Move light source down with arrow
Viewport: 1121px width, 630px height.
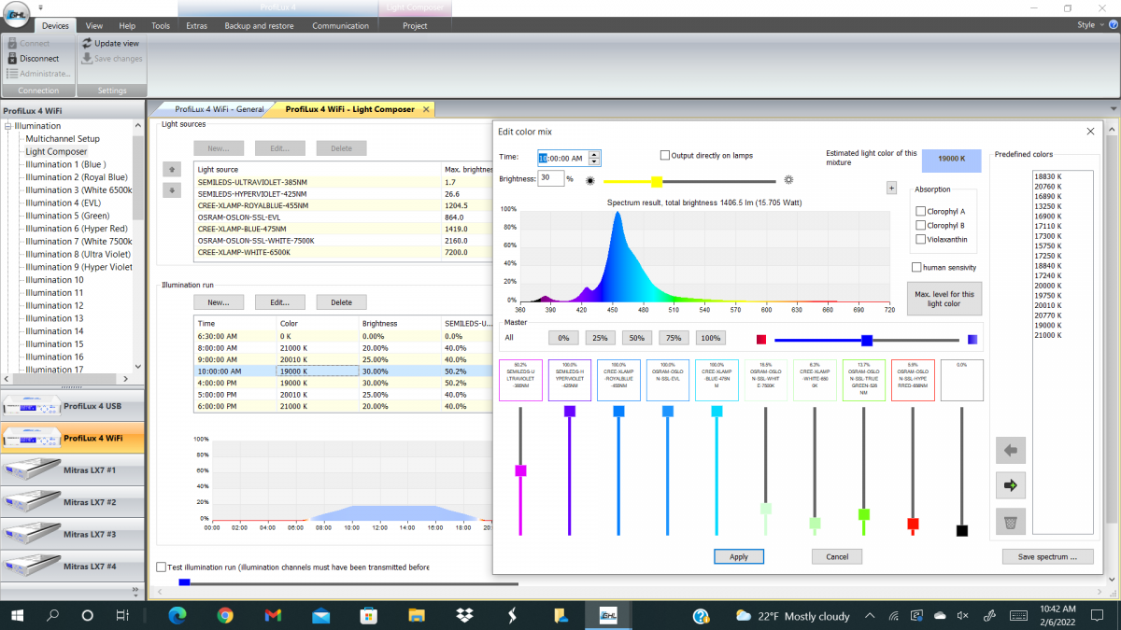click(x=170, y=189)
